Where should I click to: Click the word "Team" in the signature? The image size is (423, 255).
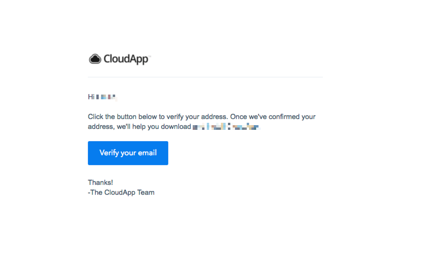(146, 192)
